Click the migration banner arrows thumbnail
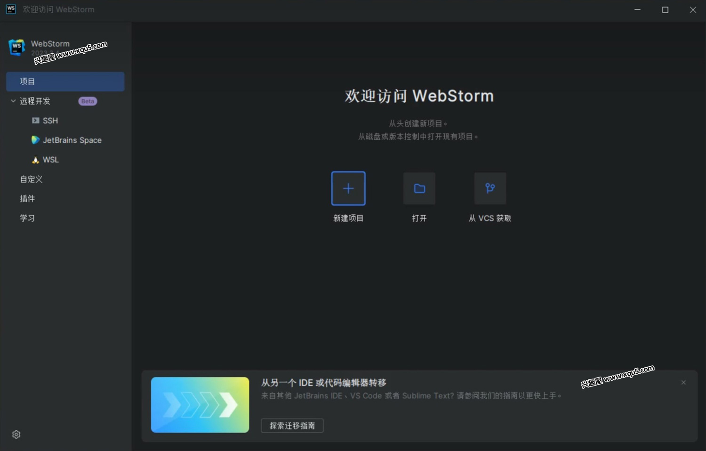This screenshot has width=706, height=451. tap(200, 405)
